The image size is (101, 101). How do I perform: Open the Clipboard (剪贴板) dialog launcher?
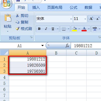(31, 37)
